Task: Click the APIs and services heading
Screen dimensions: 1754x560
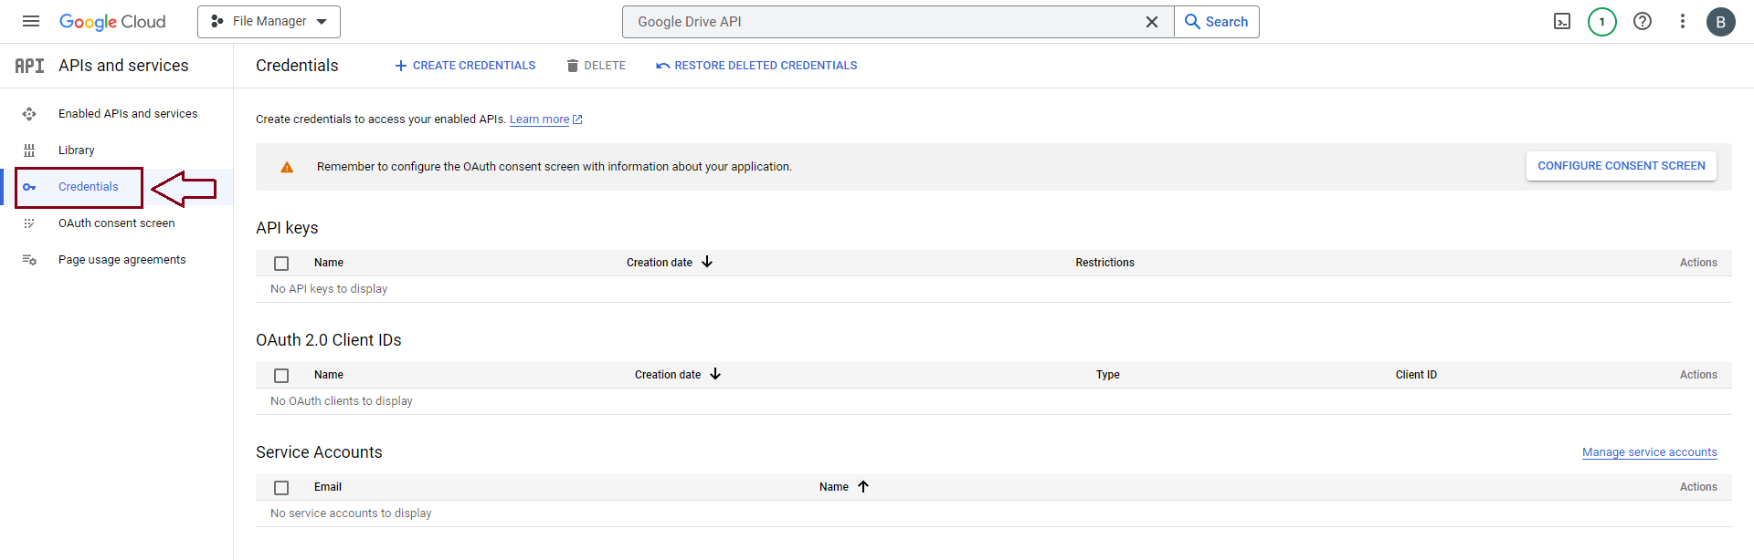Action: tap(123, 66)
